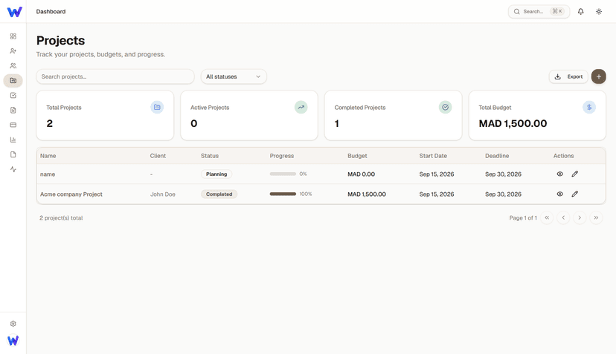Click the Name column header
This screenshot has width=616, height=354.
(x=48, y=156)
